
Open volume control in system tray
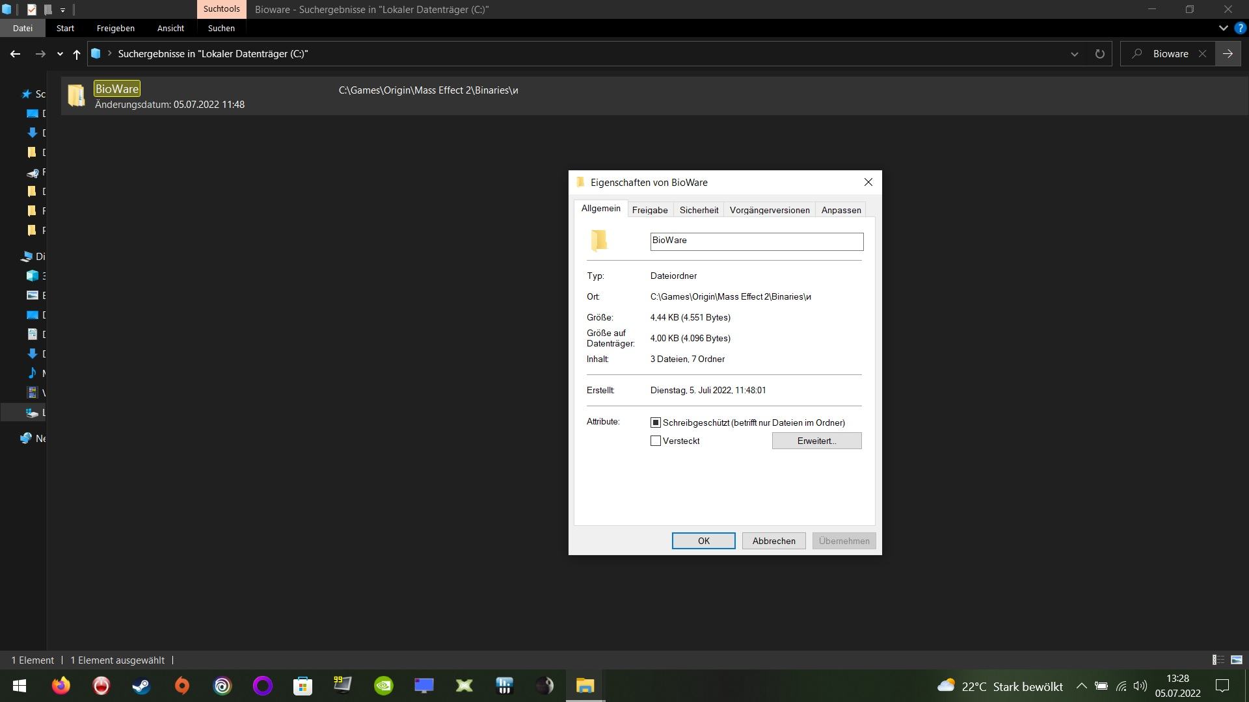coord(1140,686)
